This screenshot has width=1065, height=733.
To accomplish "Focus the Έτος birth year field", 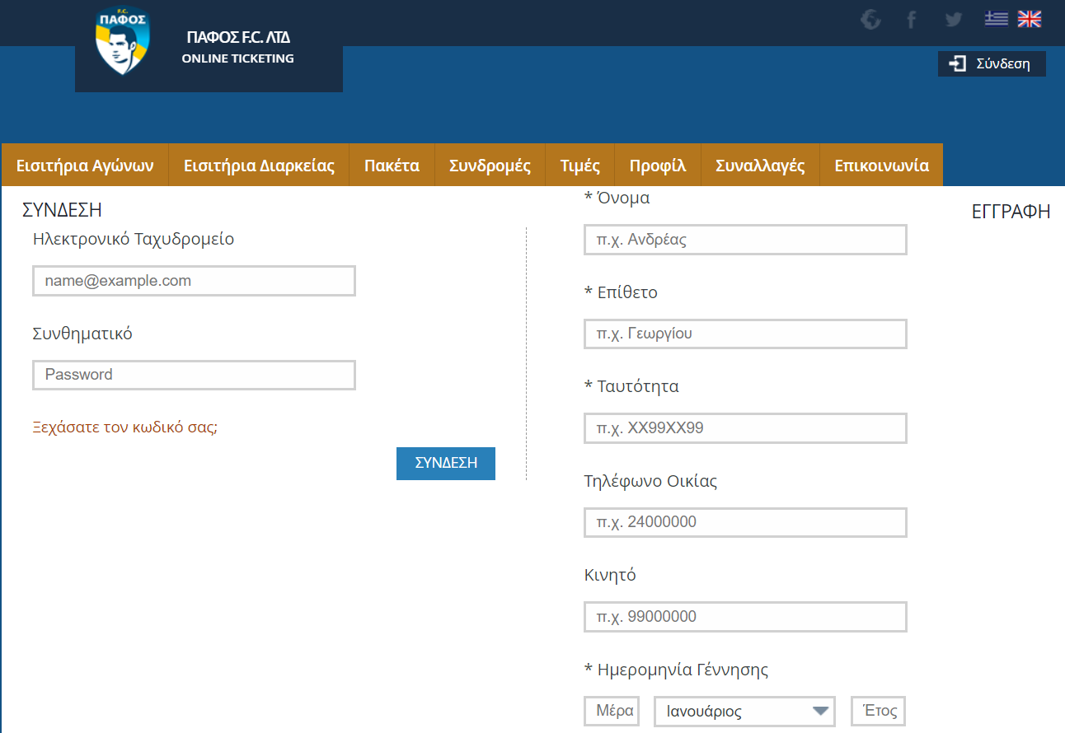I will point(879,712).
